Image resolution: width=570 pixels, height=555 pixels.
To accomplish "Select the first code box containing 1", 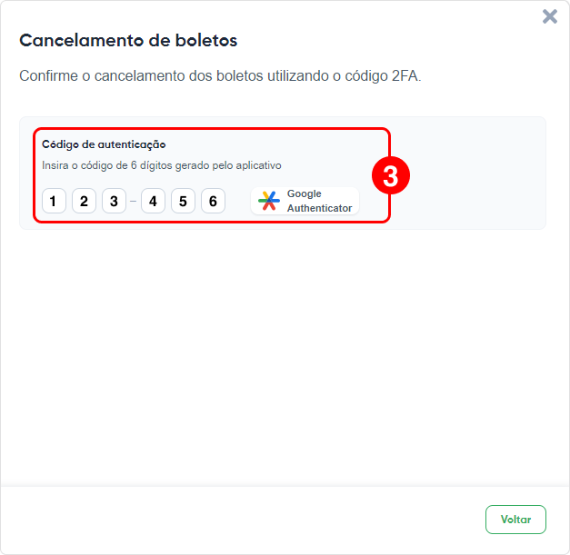I will tap(54, 201).
